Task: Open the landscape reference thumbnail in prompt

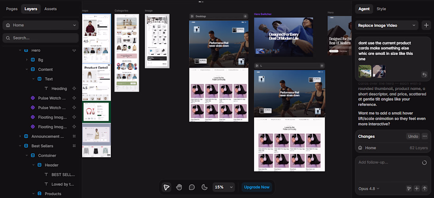Action: (x=365, y=71)
